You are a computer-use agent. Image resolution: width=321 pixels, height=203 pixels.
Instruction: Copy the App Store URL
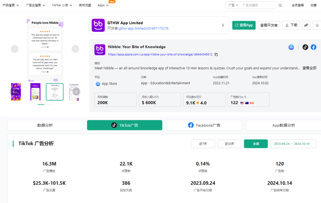click(216, 54)
